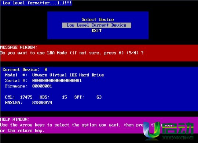Click the 'Low level formatter...1.1!!!' title

37,3
